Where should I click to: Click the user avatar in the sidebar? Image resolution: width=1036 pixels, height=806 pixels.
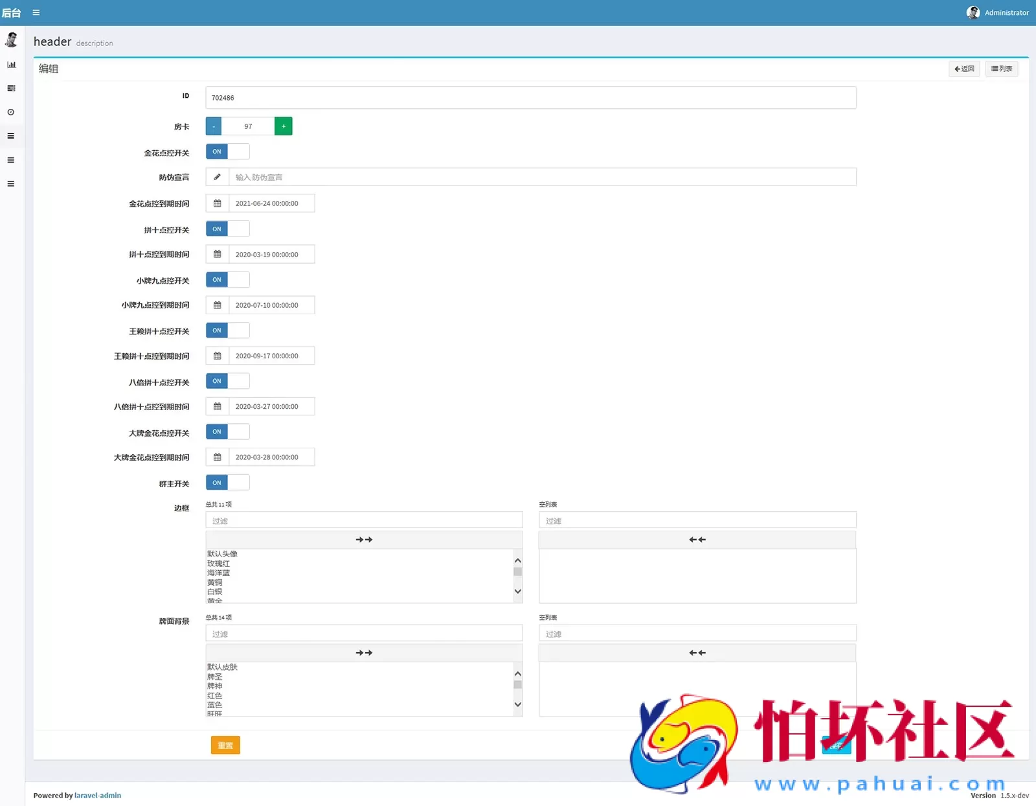pos(12,40)
